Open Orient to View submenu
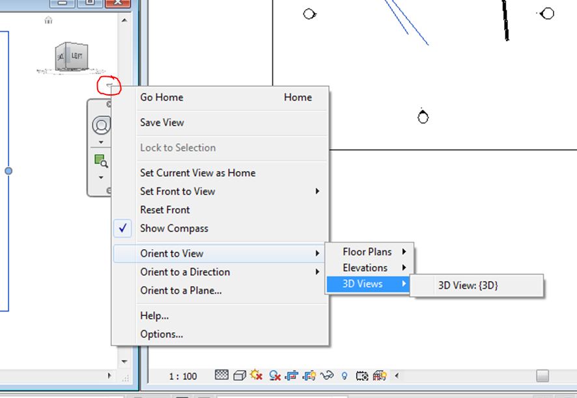The image size is (577, 398). click(220, 253)
